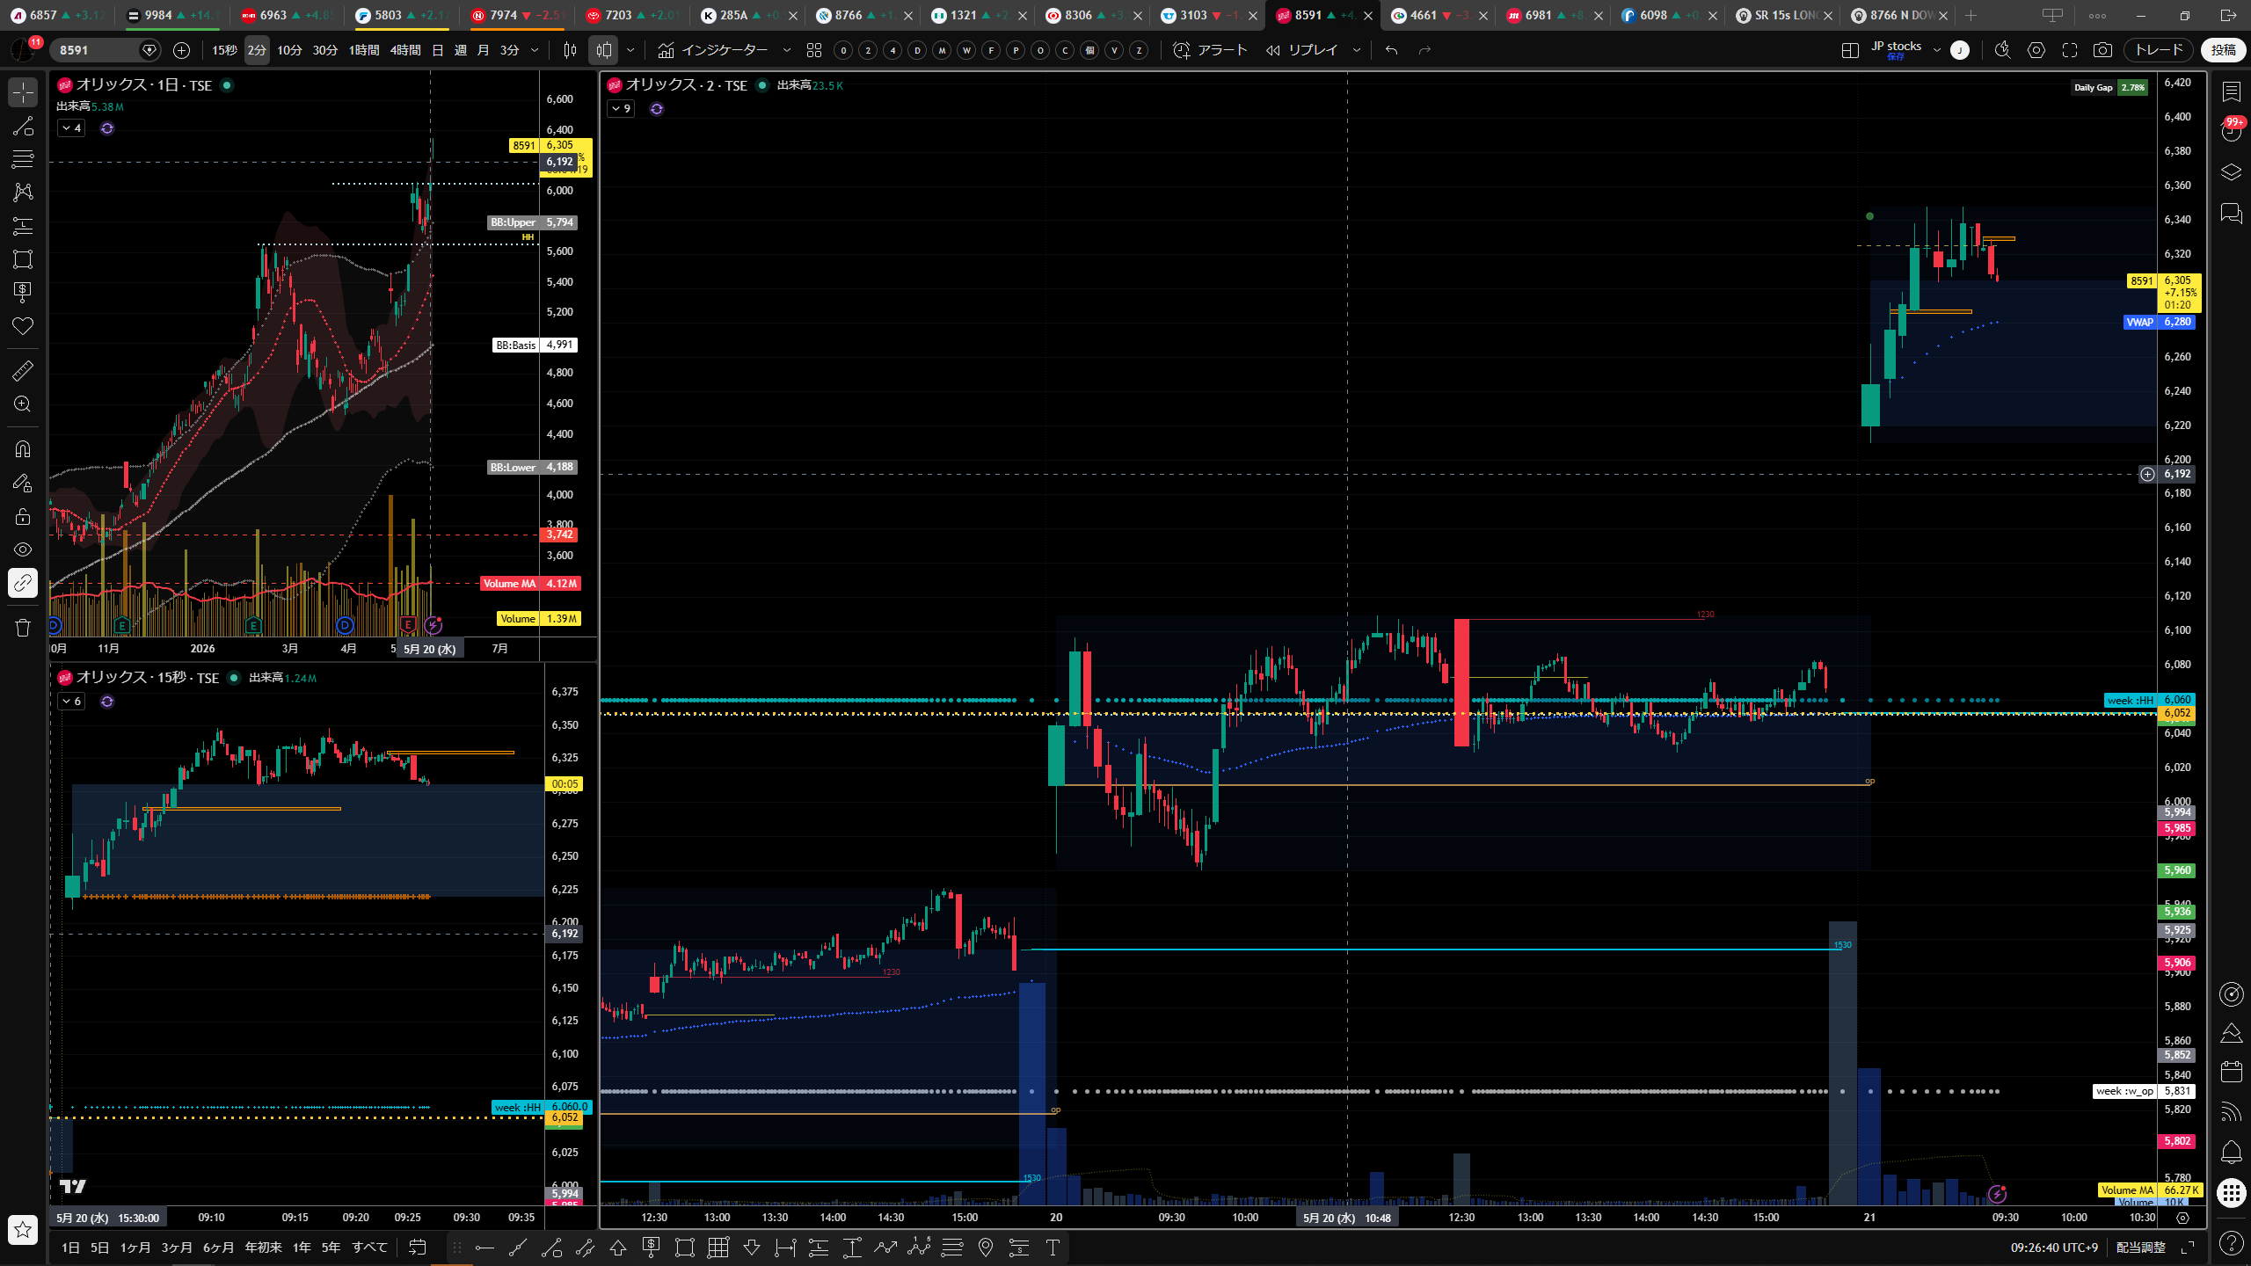Take a chart snapshot with camera icon
This screenshot has width=2251, height=1266.
pyautogui.click(x=2102, y=50)
